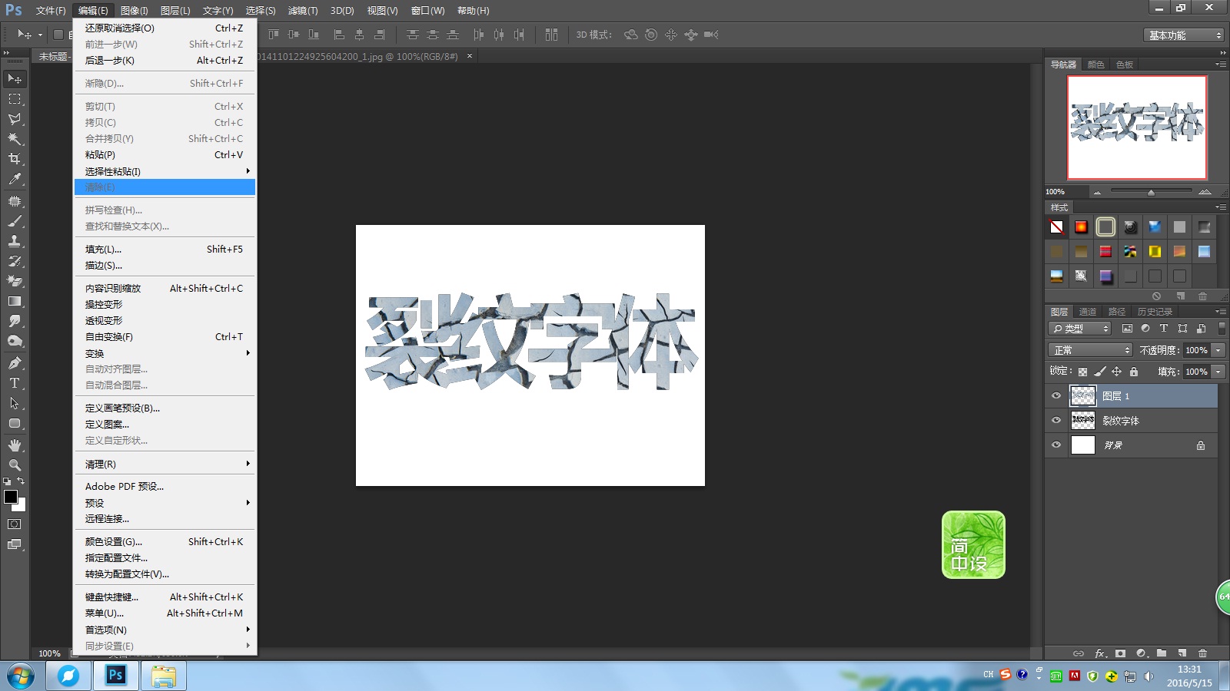Select the Brush tool
Screen dimensions: 1230x691
point(15,221)
